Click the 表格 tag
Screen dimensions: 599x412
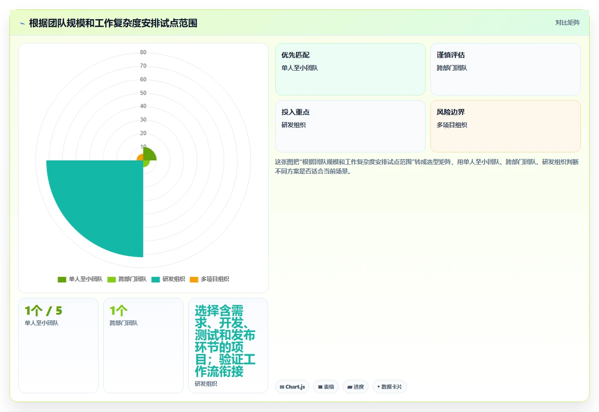point(326,387)
